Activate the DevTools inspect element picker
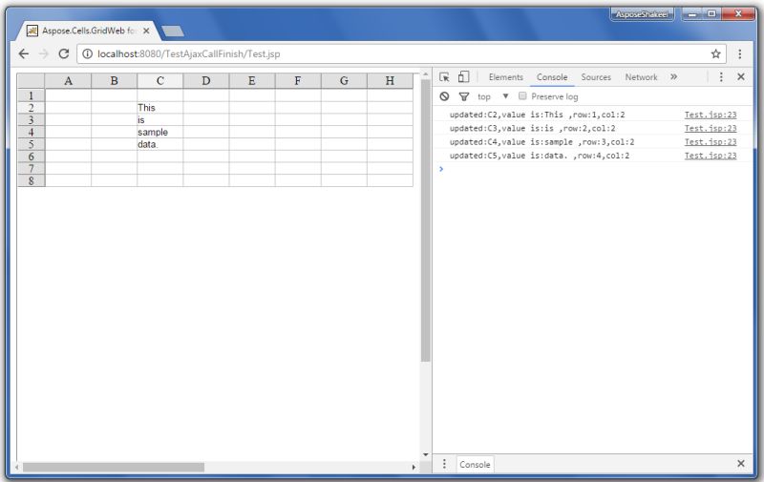This screenshot has width=764, height=482. tap(444, 77)
